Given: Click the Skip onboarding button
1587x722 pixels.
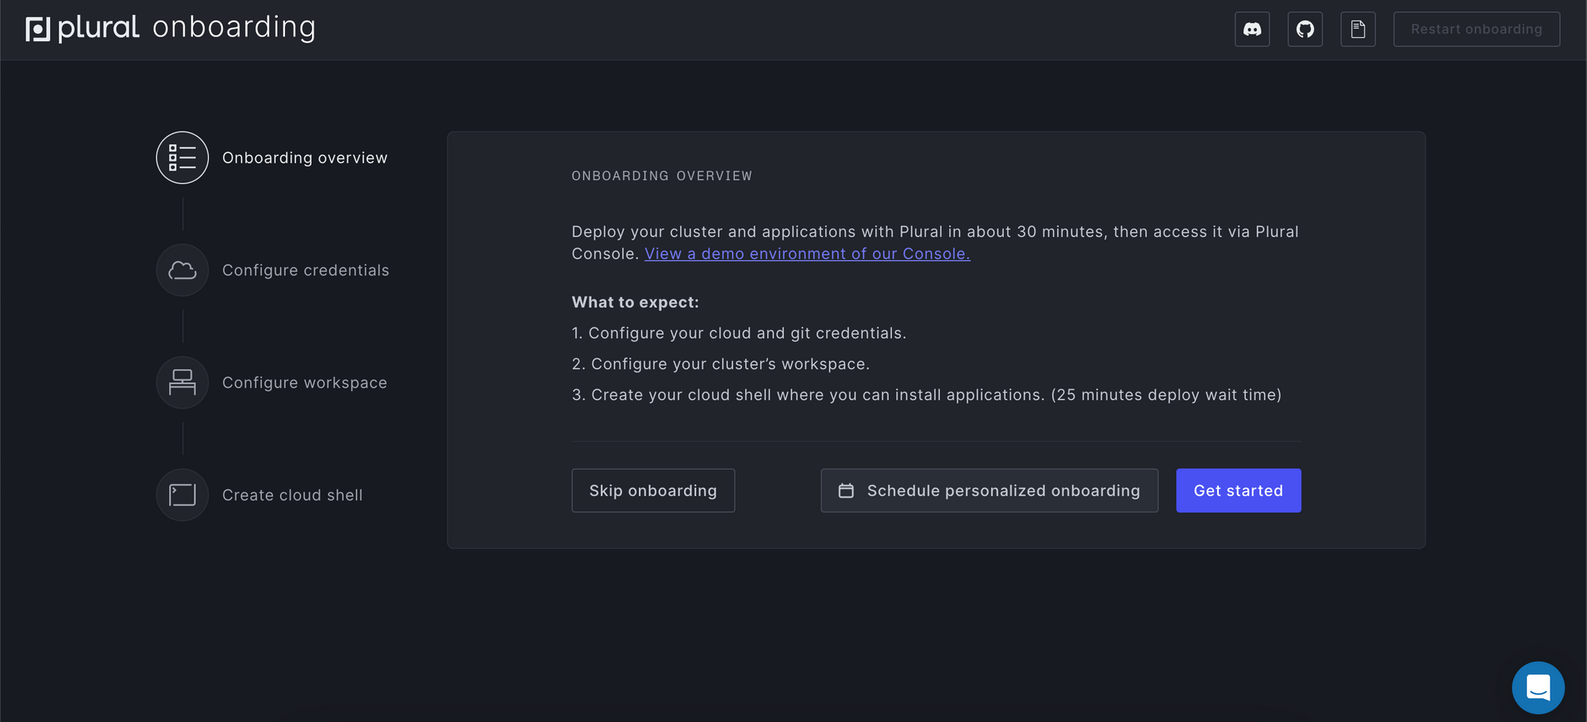Looking at the screenshot, I should (x=653, y=490).
